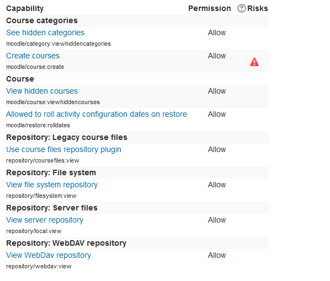Open Allowed to roll activity configuration dates link
Viewport: 330px width, 281px height.
click(x=97, y=115)
